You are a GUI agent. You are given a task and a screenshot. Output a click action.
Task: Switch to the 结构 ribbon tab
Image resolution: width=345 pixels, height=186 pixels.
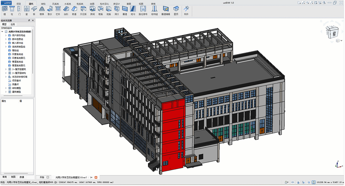tap(43, 4)
